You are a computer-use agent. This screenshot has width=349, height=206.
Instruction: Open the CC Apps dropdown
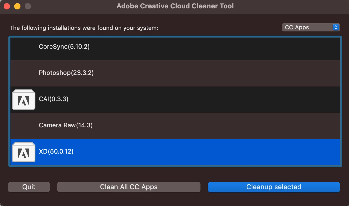tap(311, 27)
